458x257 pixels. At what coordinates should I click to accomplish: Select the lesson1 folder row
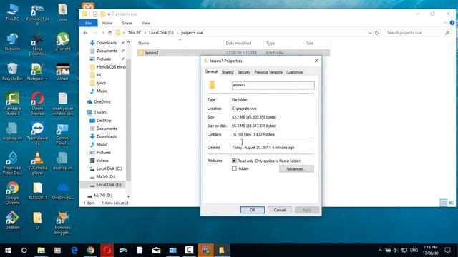point(234,53)
